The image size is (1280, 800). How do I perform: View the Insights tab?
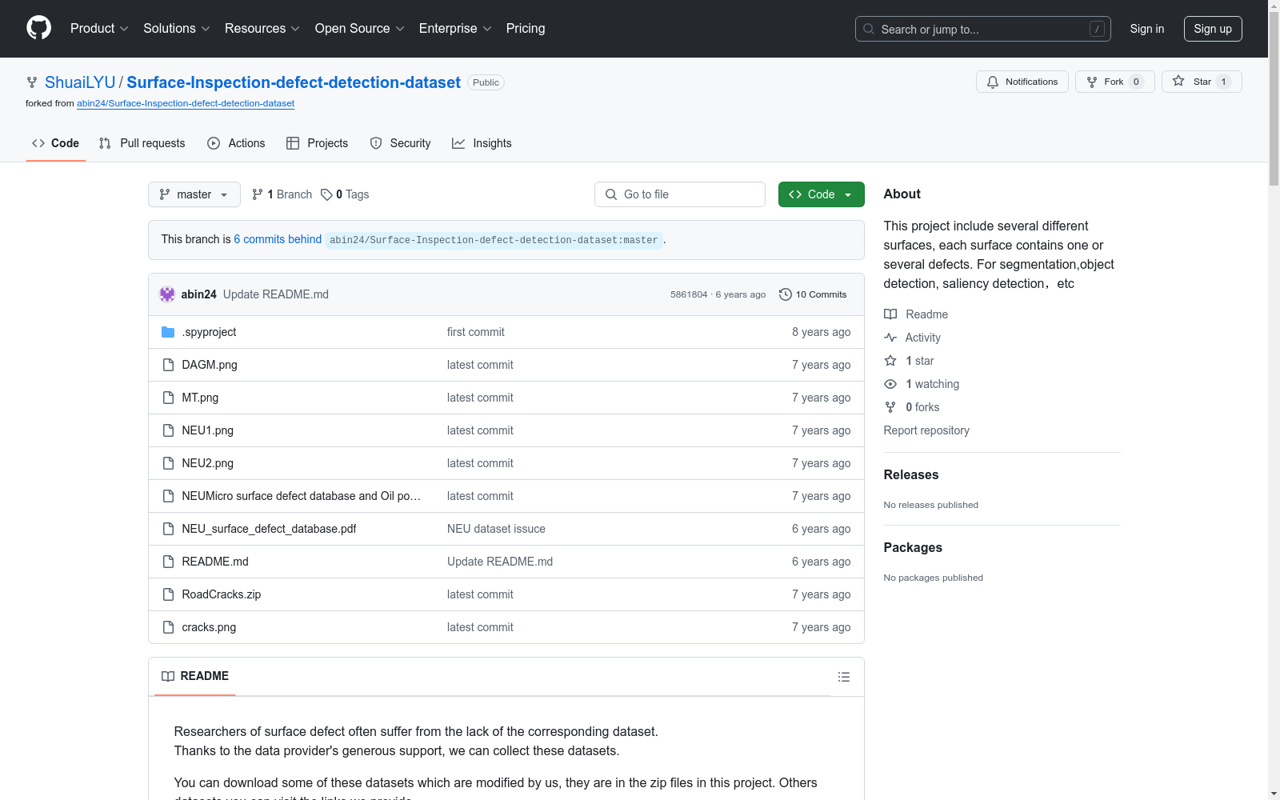(x=482, y=143)
